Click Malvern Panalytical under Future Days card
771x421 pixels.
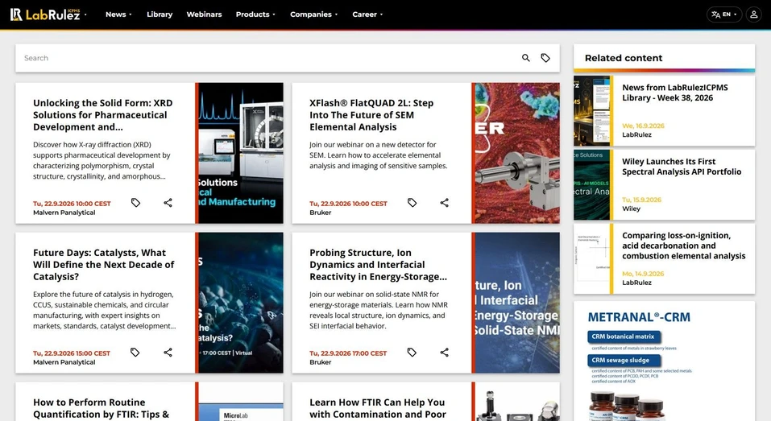pos(64,362)
